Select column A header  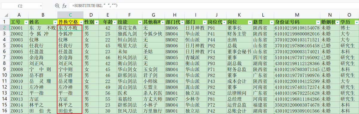click(x=19, y=15)
